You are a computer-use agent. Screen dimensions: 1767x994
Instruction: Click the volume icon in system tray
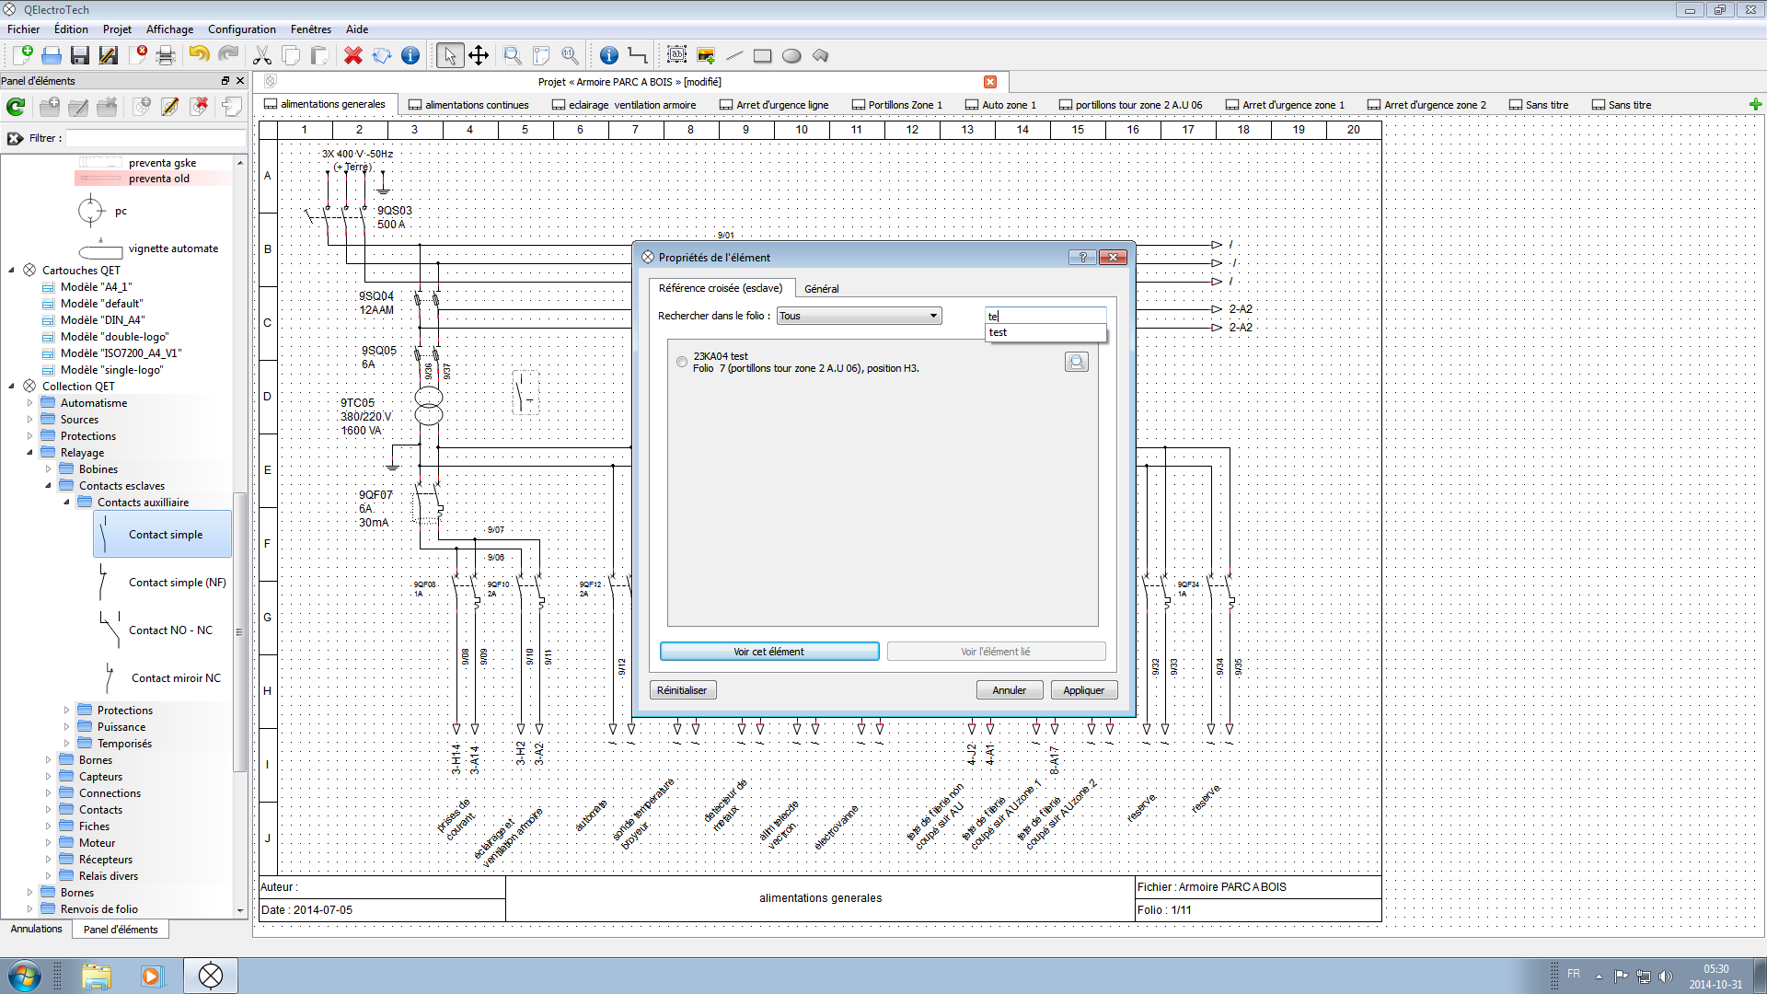coord(1666,976)
